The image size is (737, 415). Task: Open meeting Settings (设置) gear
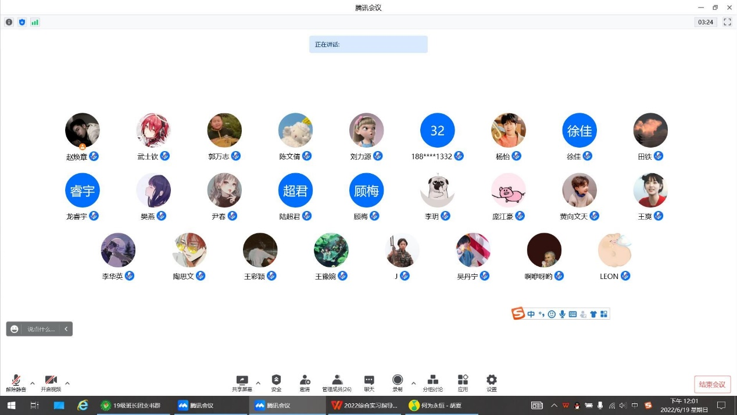492,383
